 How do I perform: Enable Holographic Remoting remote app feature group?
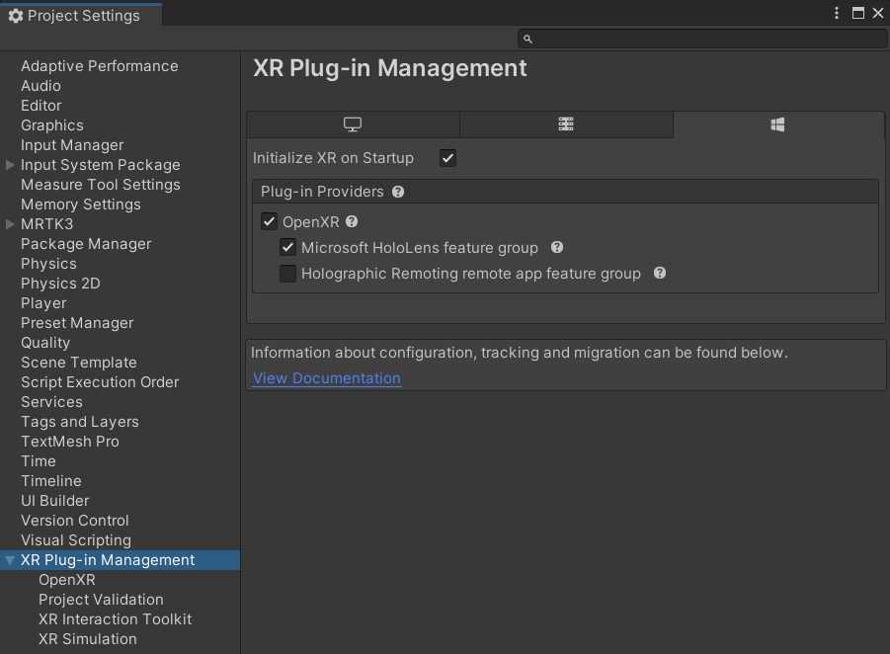[x=287, y=274]
